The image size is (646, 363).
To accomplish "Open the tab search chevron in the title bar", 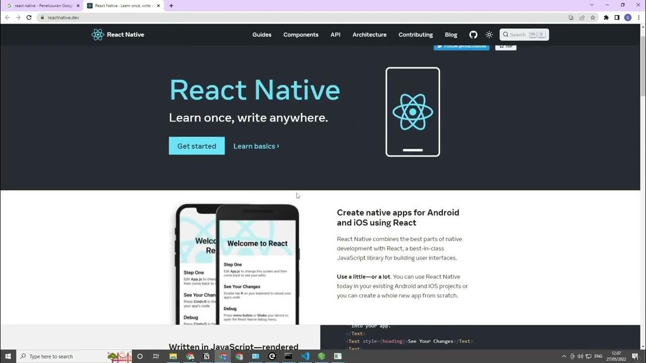I will pyautogui.click(x=592, y=5).
